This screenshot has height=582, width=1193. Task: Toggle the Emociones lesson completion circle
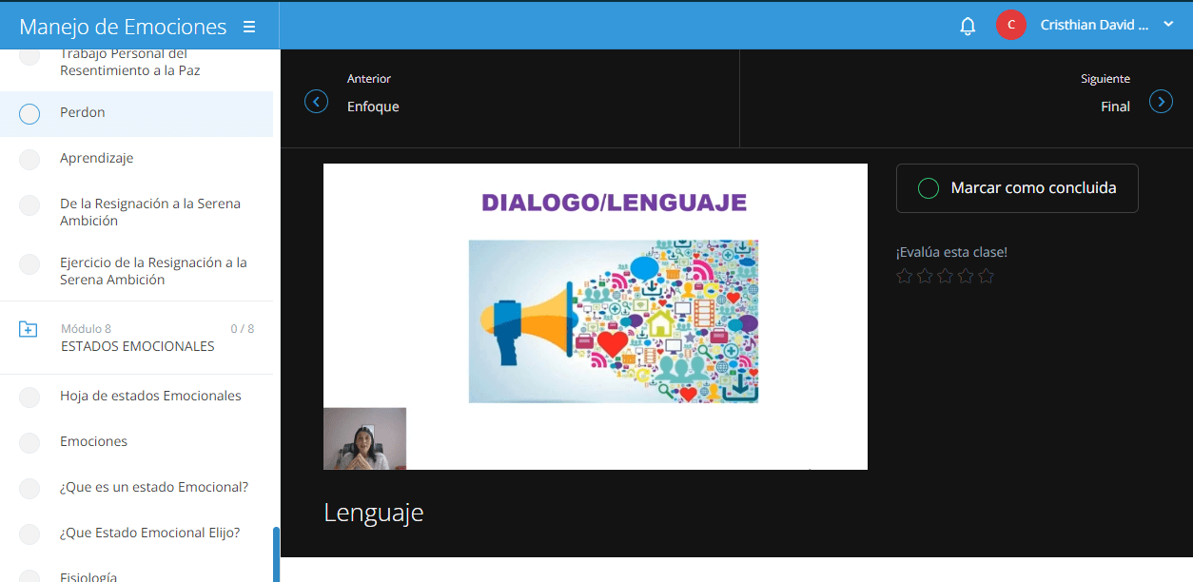29,442
